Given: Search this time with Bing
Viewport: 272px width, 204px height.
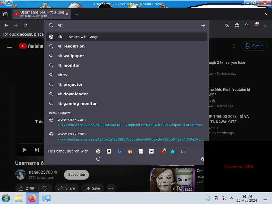Looking at the screenshot, I should (x=119, y=151).
